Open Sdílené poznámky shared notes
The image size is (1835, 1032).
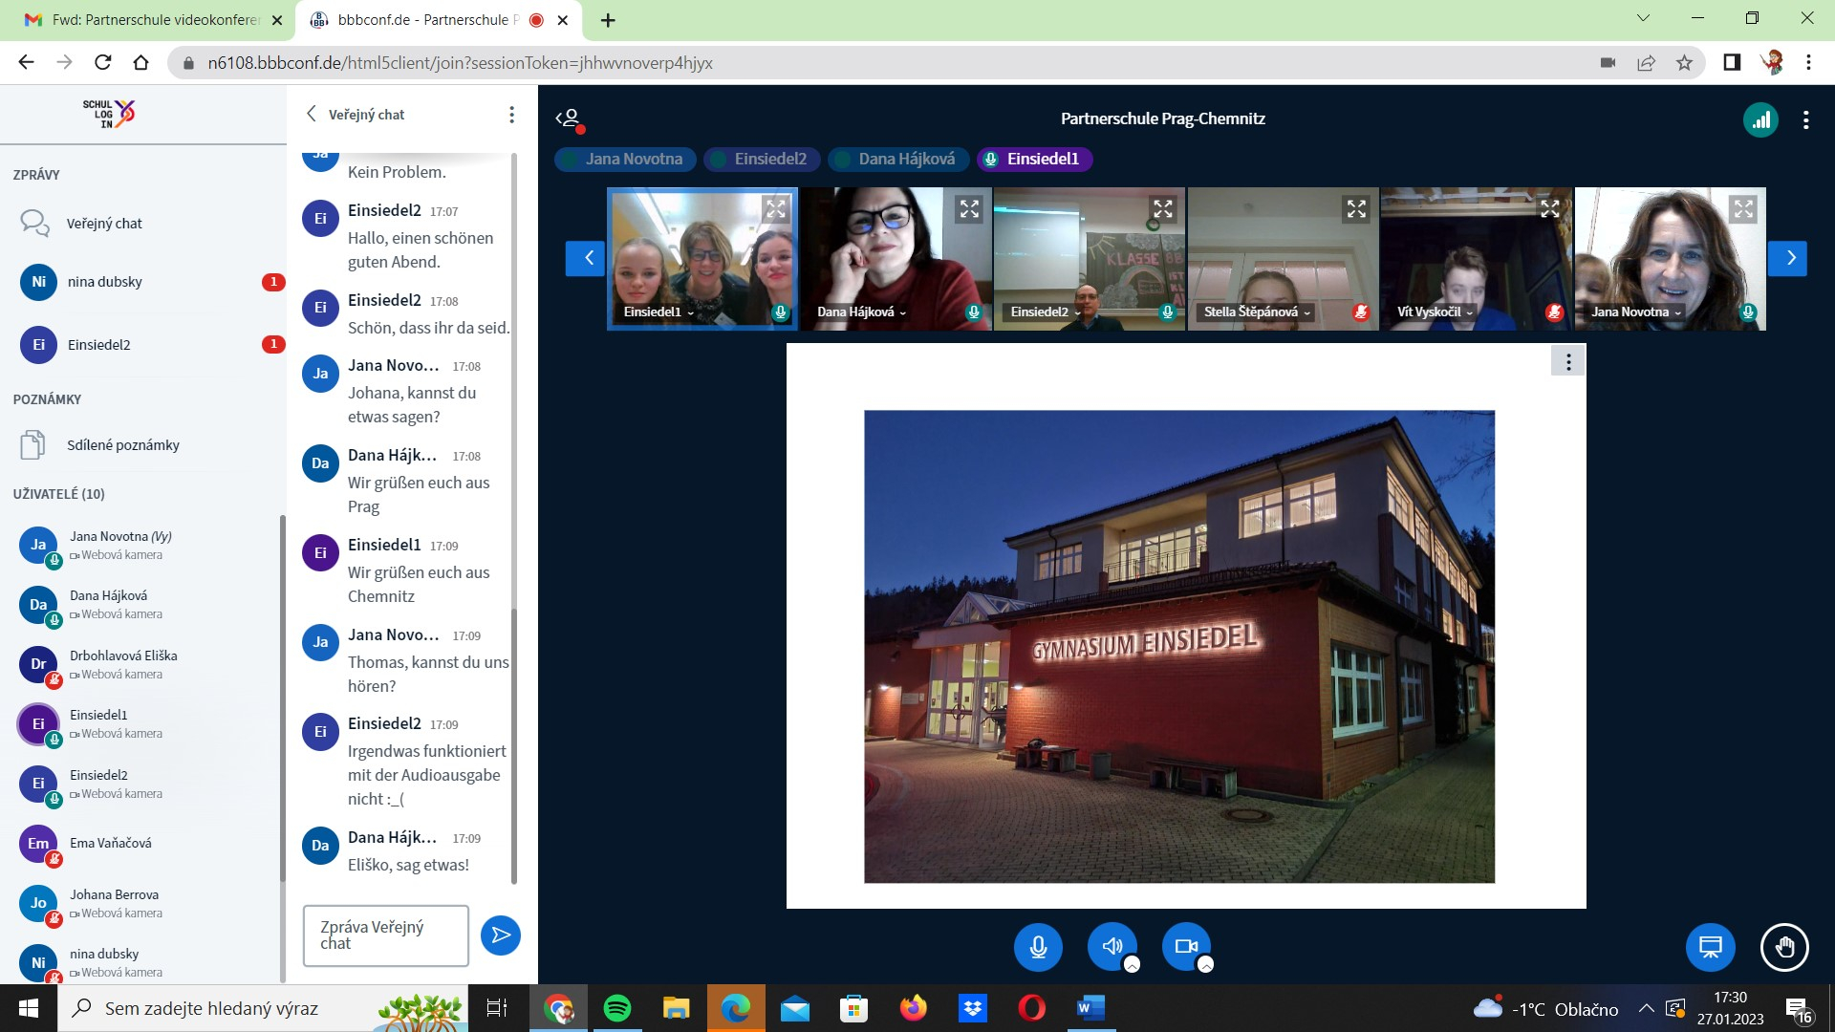(143, 445)
